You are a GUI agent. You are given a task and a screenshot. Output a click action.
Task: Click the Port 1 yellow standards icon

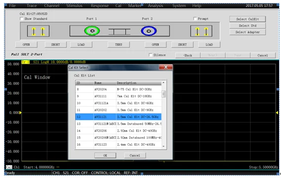(38, 31)
